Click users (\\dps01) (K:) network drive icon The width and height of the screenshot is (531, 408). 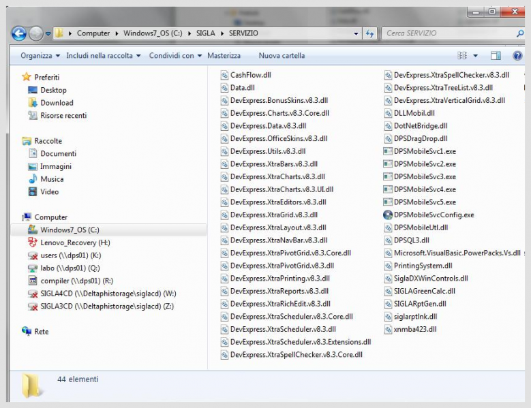pyautogui.click(x=33, y=255)
